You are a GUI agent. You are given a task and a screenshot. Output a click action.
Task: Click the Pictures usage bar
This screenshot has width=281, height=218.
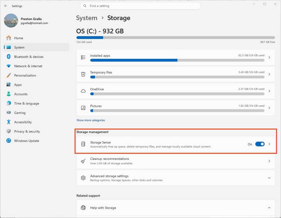[x=177, y=111]
